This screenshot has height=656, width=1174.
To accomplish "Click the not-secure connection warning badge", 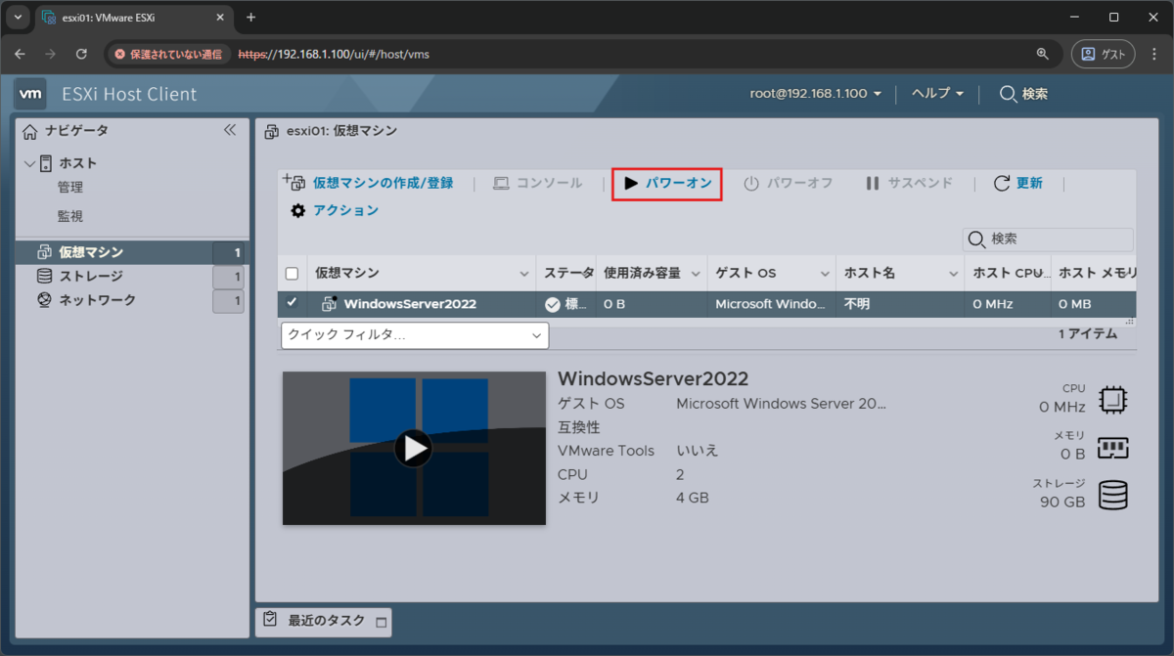I will (x=168, y=55).
